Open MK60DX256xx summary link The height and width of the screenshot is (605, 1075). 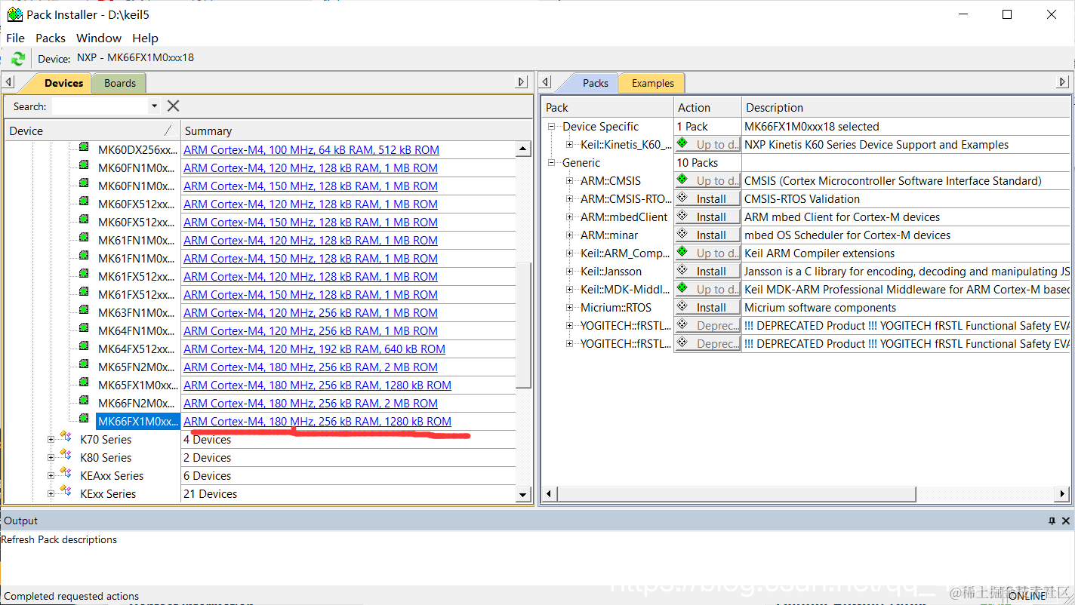[x=311, y=150]
